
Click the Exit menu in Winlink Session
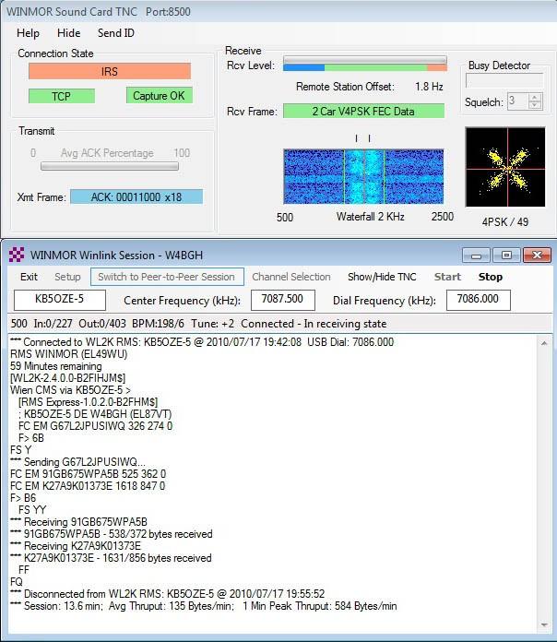[29, 277]
